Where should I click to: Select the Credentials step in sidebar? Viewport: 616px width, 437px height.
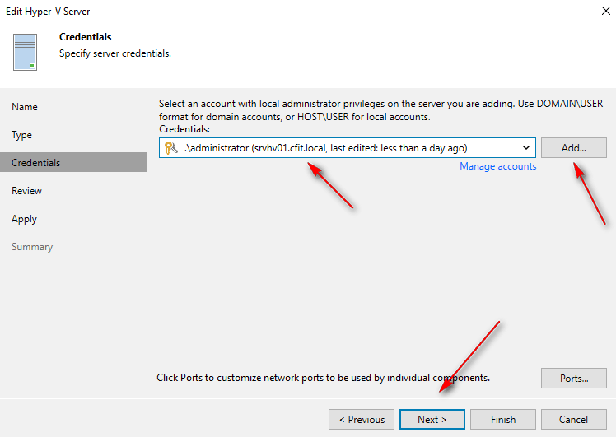click(36, 163)
